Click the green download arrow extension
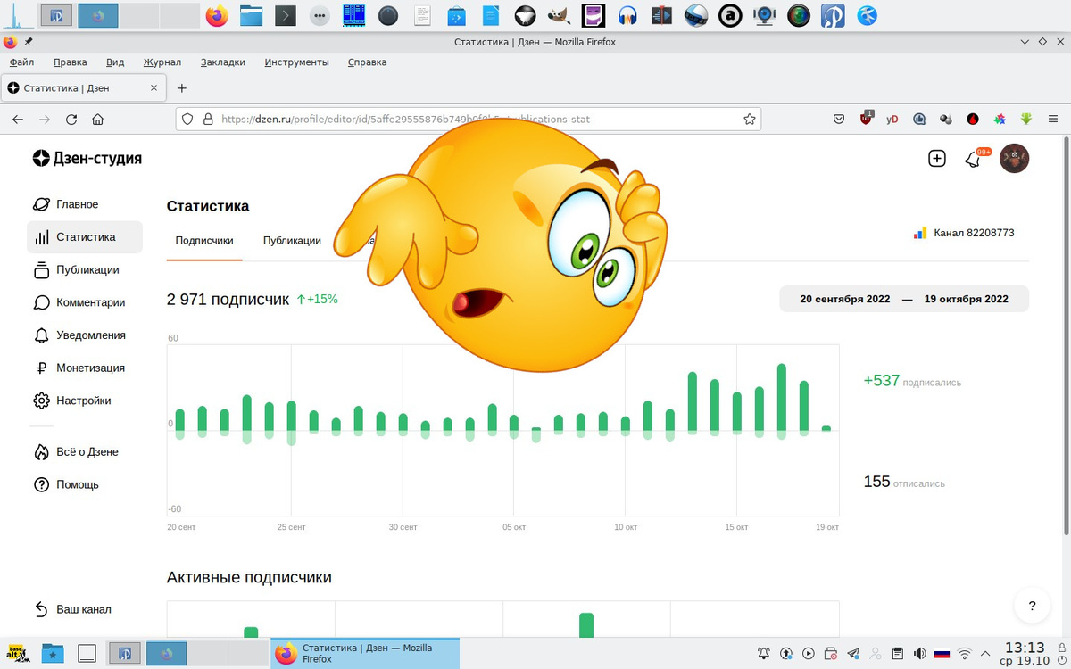The height and width of the screenshot is (669, 1071). click(1026, 119)
